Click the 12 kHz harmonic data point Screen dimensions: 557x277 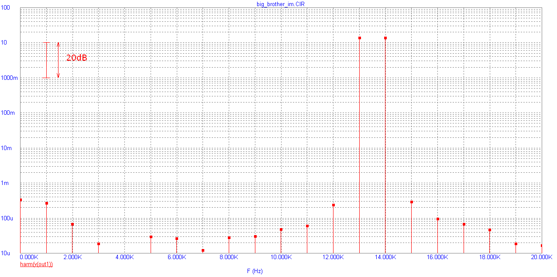pos(334,205)
